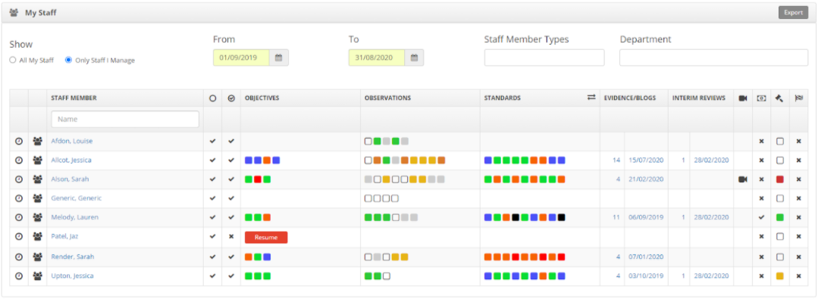Click the Name filter input box
Image resolution: width=818 pixels, height=299 pixels.
(125, 120)
